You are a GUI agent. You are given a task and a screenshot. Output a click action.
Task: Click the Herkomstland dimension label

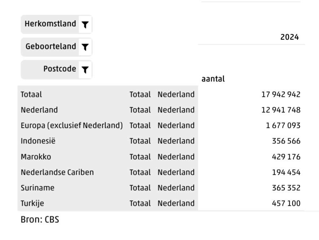pos(50,24)
